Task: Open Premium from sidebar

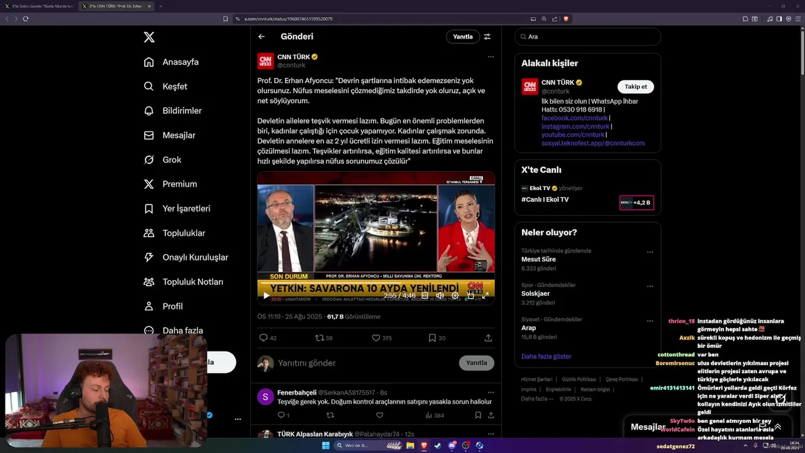Action: (x=170, y=184)
